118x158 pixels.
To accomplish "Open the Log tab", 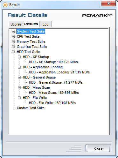I will (45, 24).
